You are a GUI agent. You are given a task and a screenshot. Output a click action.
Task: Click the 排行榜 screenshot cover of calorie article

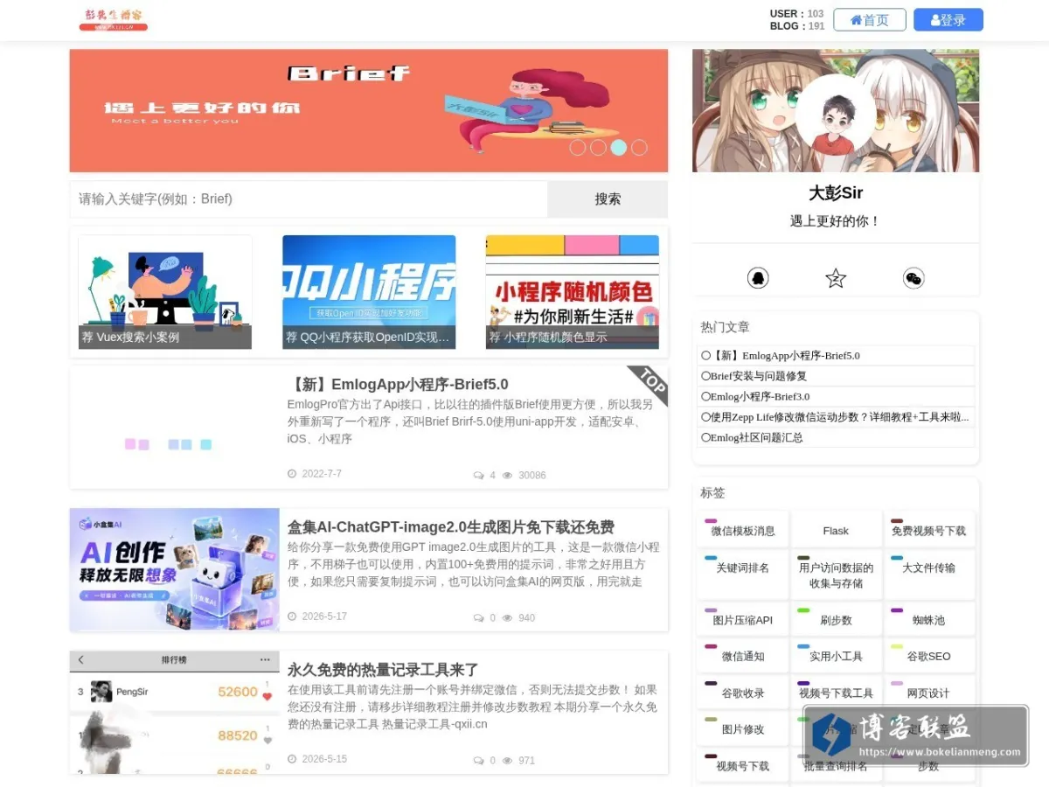point(175,712)
